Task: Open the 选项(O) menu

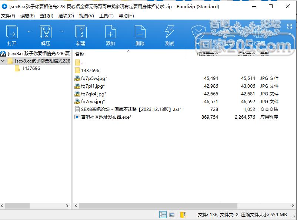Action: [x=66, y=16]
